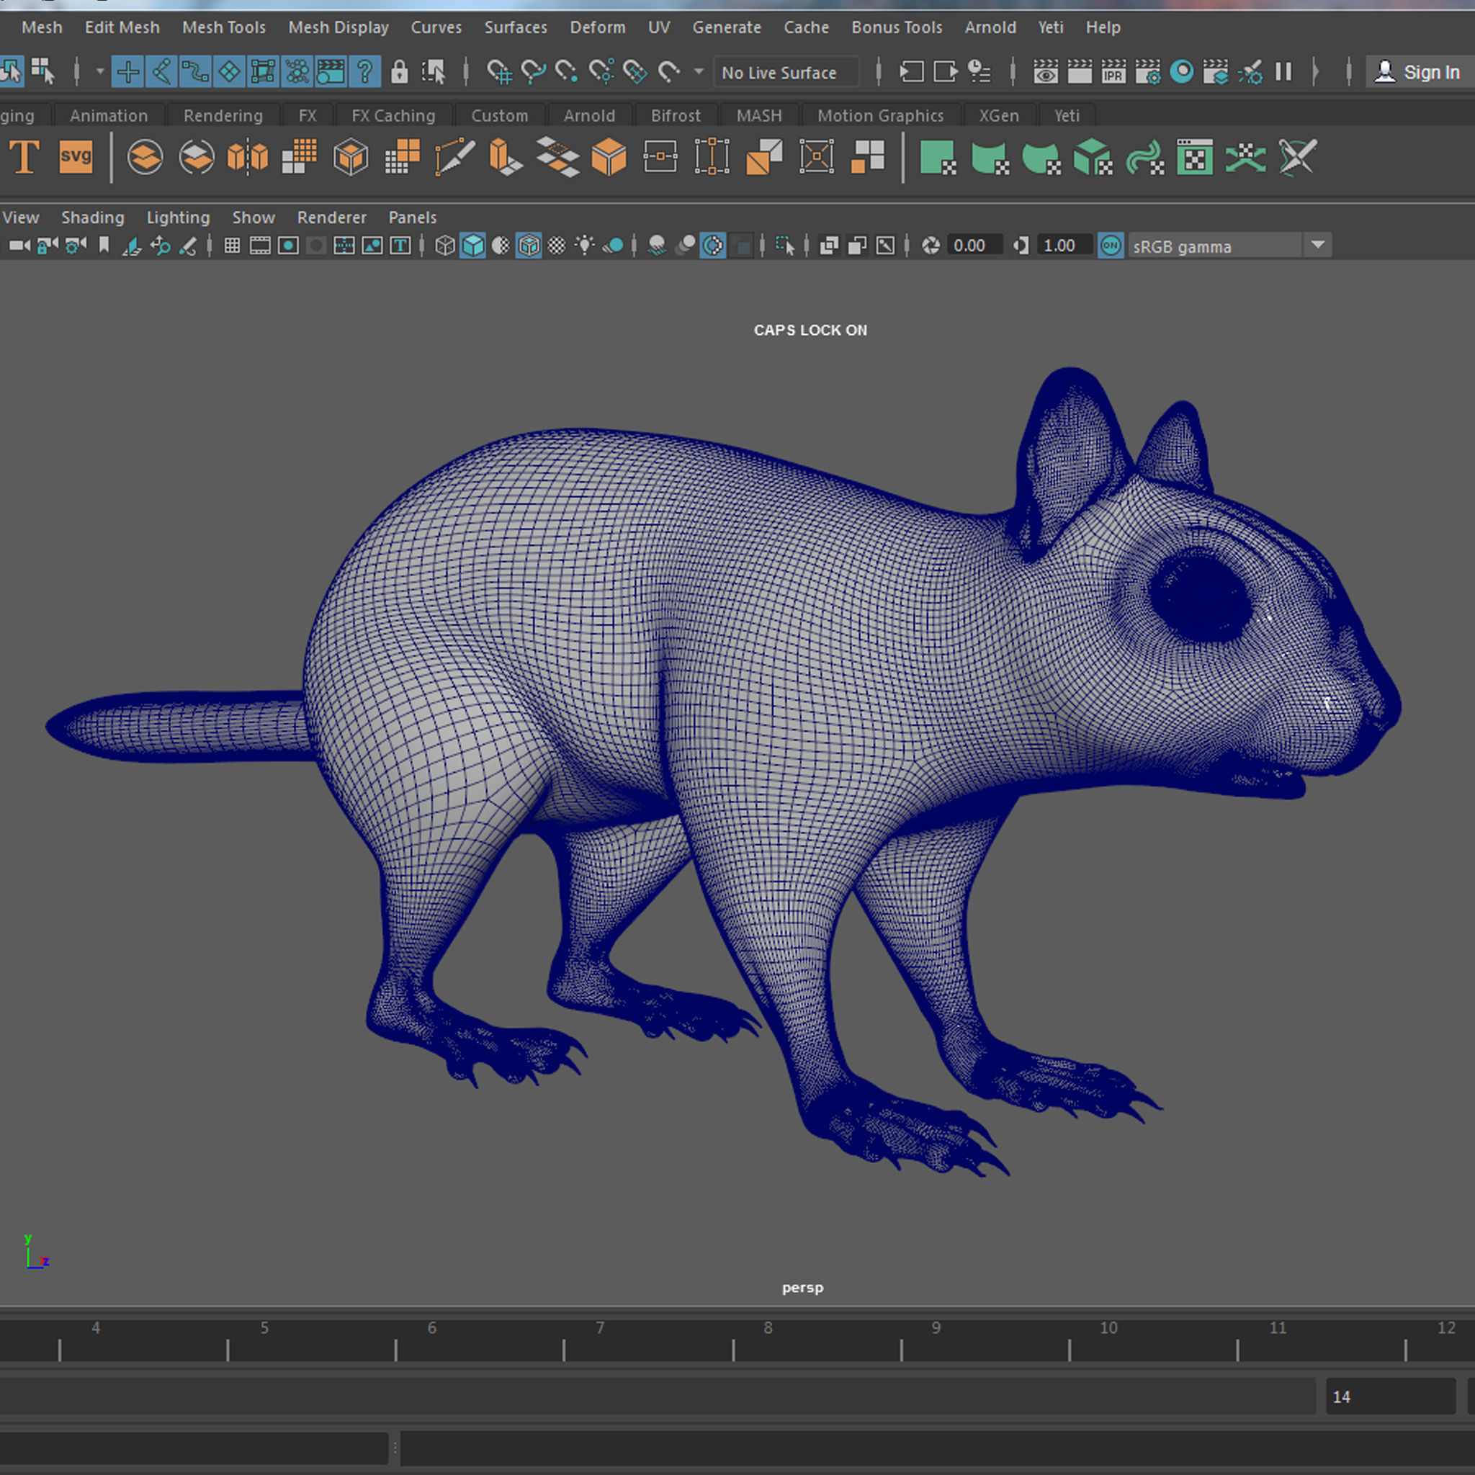Click the Mirror geometry shelf icon
This screenshot has width=1475, height=1475.
(x=248, y=157)
